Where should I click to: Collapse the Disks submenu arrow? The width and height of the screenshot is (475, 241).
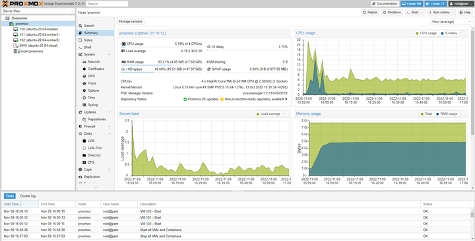110,133
